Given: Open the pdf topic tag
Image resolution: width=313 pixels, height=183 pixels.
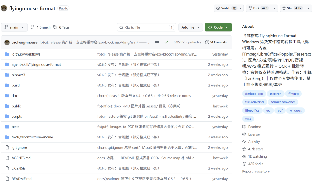Looking at the screenshot, I should pyautogui.click(x=280, y=110).
